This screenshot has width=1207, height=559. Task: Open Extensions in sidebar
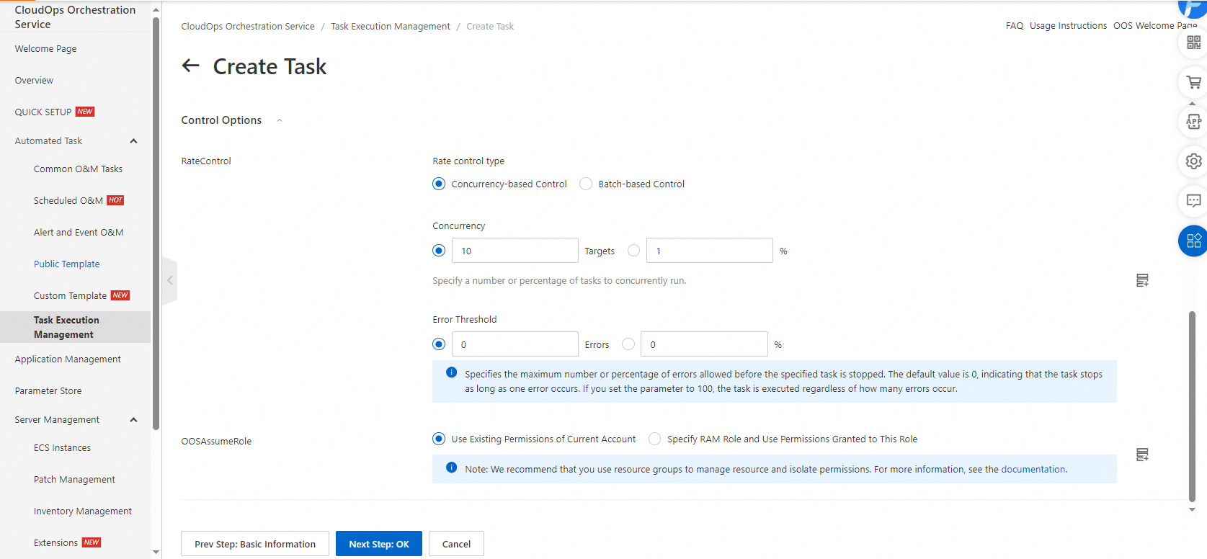pos(55,543)
